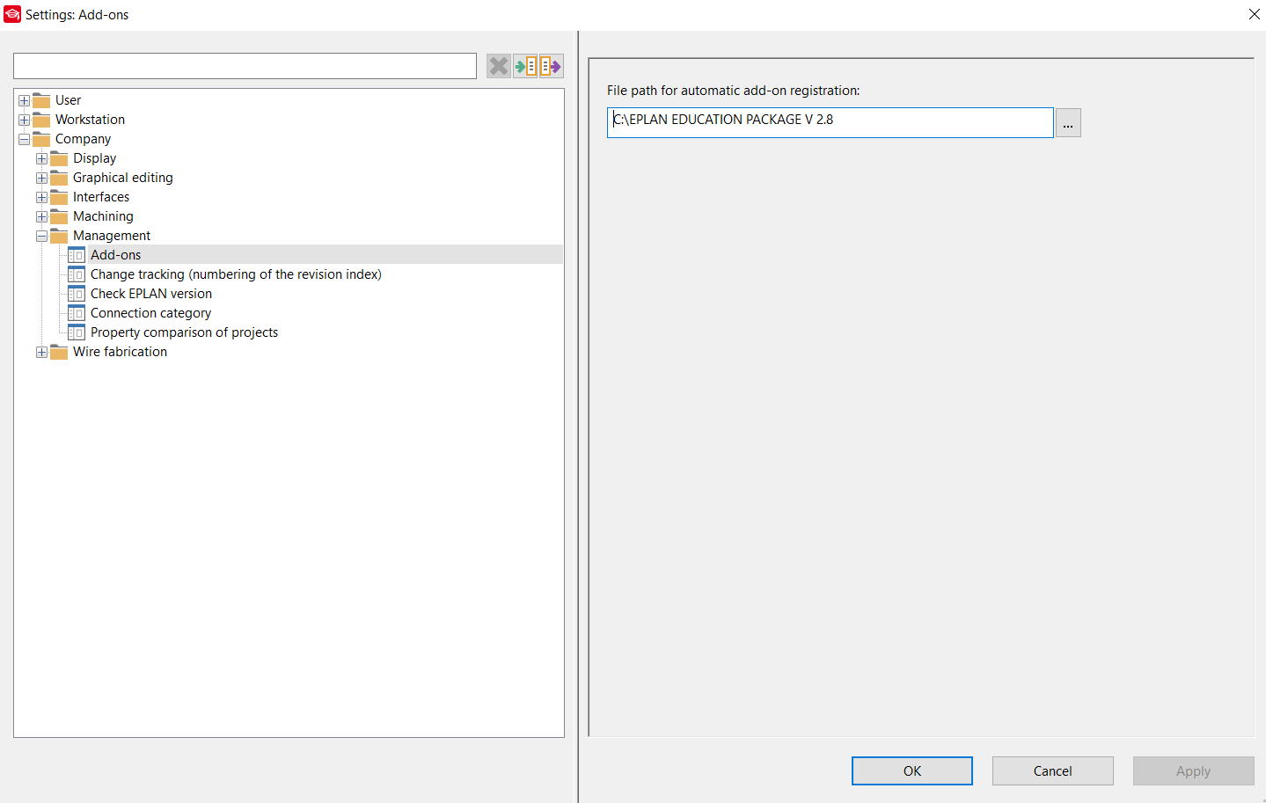Click the import settings icon

pos(525,66)
